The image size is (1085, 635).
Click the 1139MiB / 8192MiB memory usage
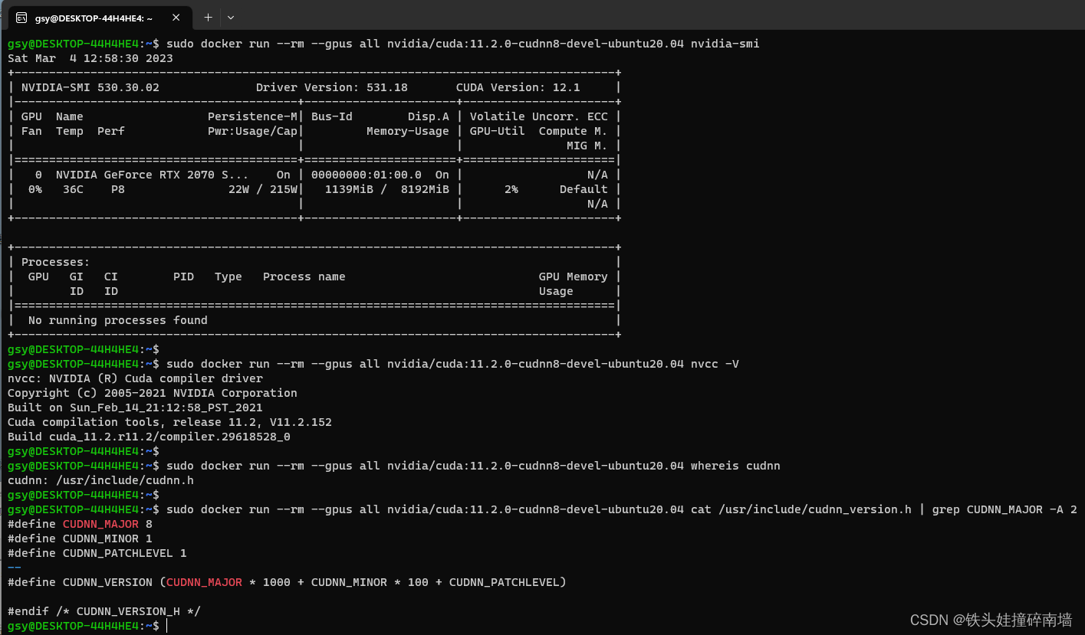387,189
